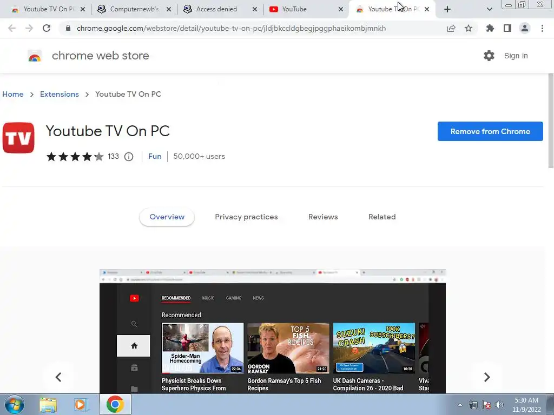Viewport: 554px width, 415px height.
Task: Open the Chrome three-dot menu
Action: (542, 28)
